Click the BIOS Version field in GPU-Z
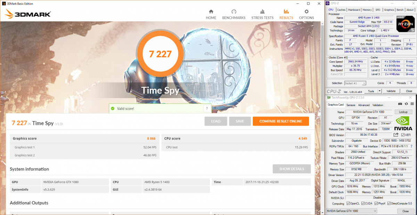Image resolution: width=417 pixels, height=215 pixels. (x=369, y=135)
